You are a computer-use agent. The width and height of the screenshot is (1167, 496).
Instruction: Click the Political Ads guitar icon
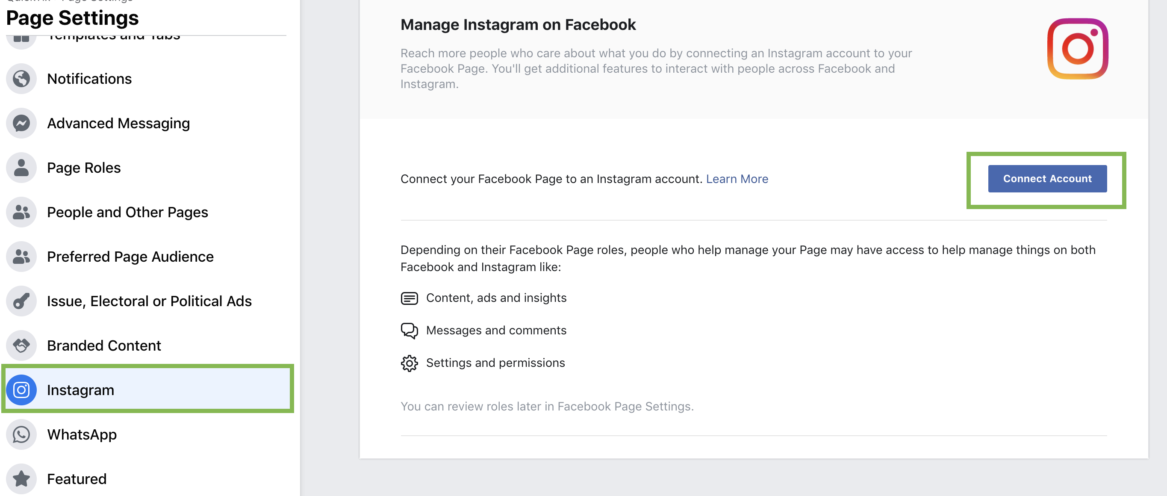click(x=21, y=301)
